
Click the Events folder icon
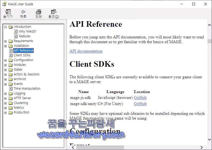coord(10,84)
